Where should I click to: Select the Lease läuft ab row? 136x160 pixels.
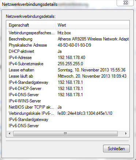68,76
